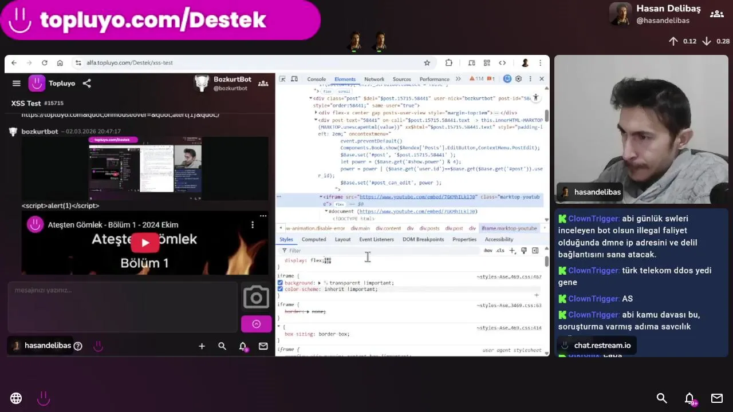Open the QR code icon in browser toolbar

coord(487,63)
